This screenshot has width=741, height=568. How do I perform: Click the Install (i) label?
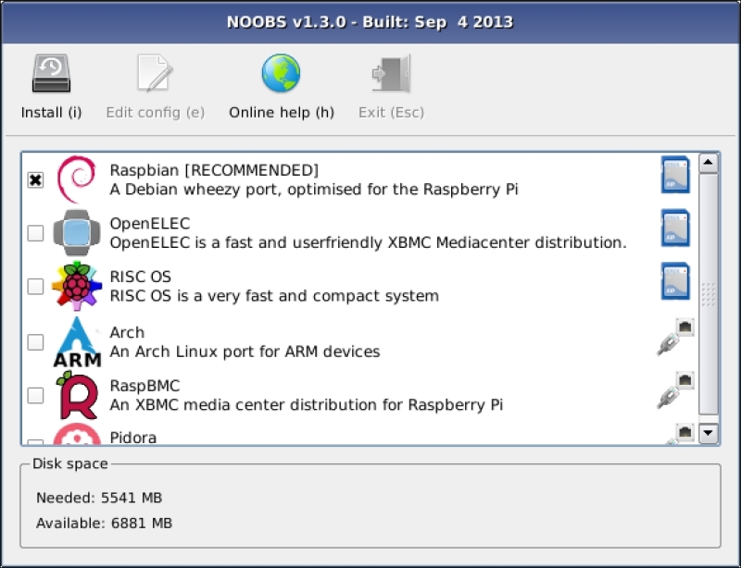[x=52, y=113]
